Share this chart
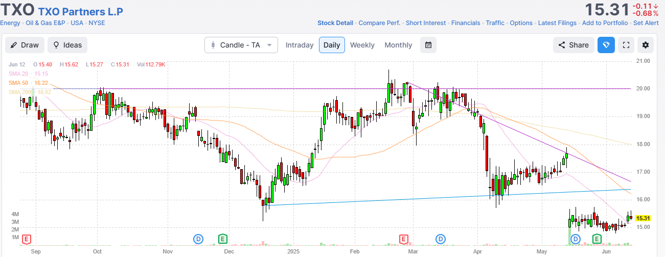The height and width of the screenshot is (257, 665). [x=574, y=45]
